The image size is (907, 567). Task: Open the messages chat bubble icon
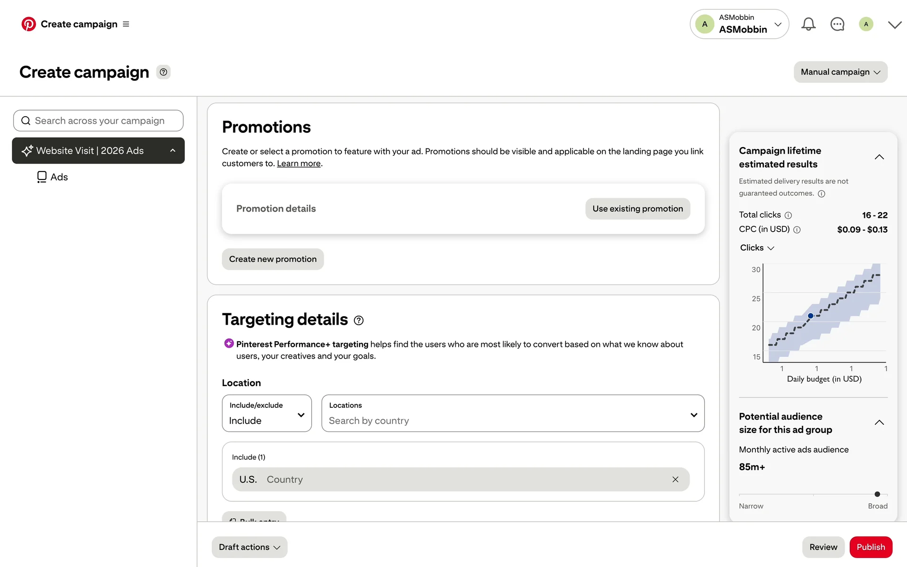click(837, 24)
